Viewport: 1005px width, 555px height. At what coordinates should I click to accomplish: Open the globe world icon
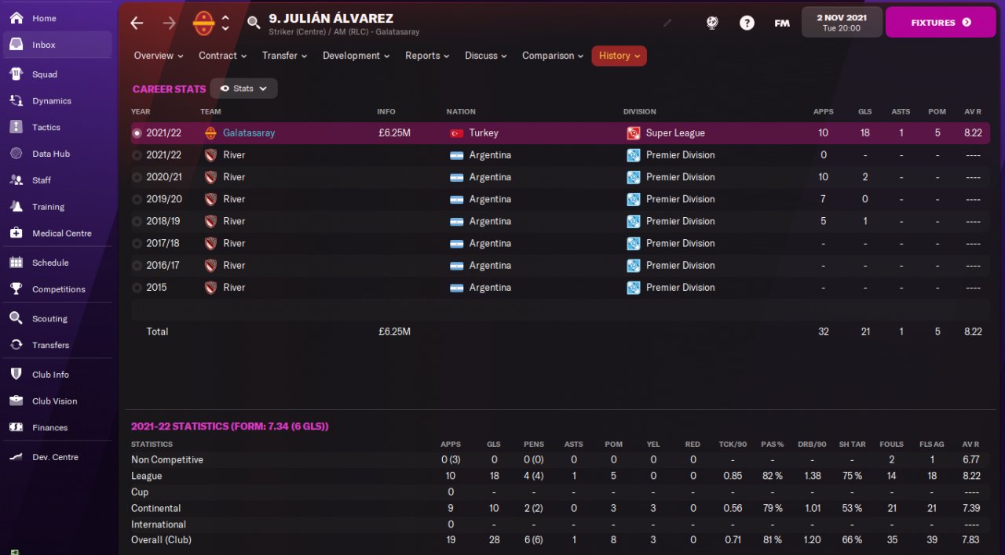712,23
